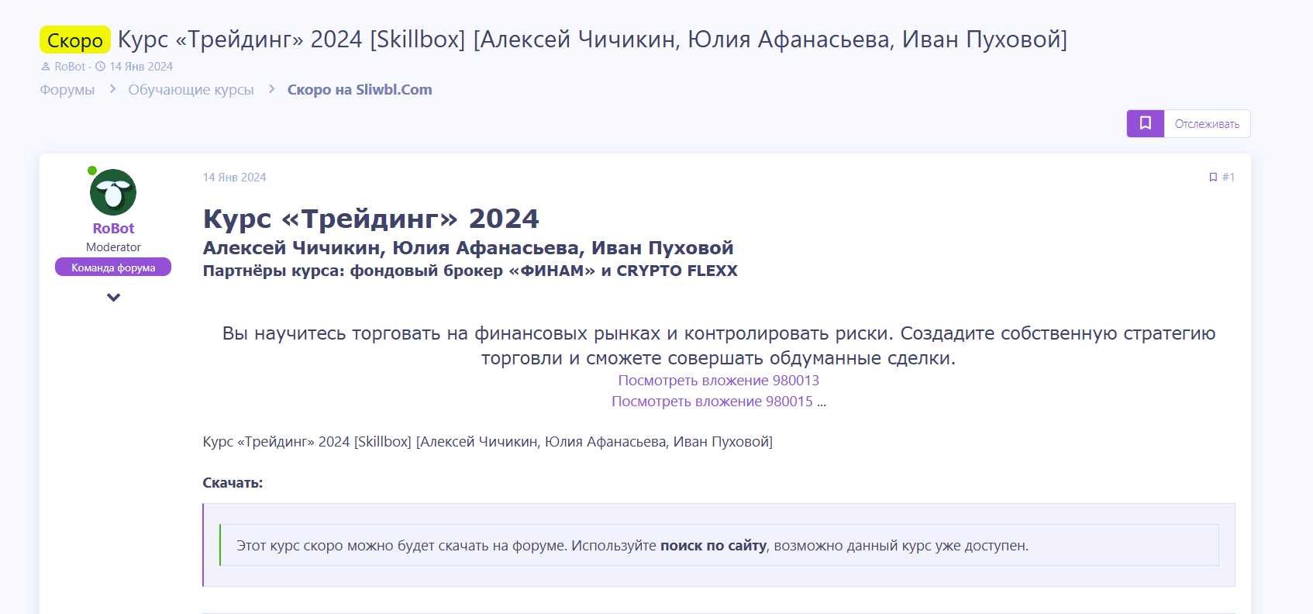Follow the bold поиск по сайту link
The height and width of the screenshot is (614, 1313).
tap(713, 546)
